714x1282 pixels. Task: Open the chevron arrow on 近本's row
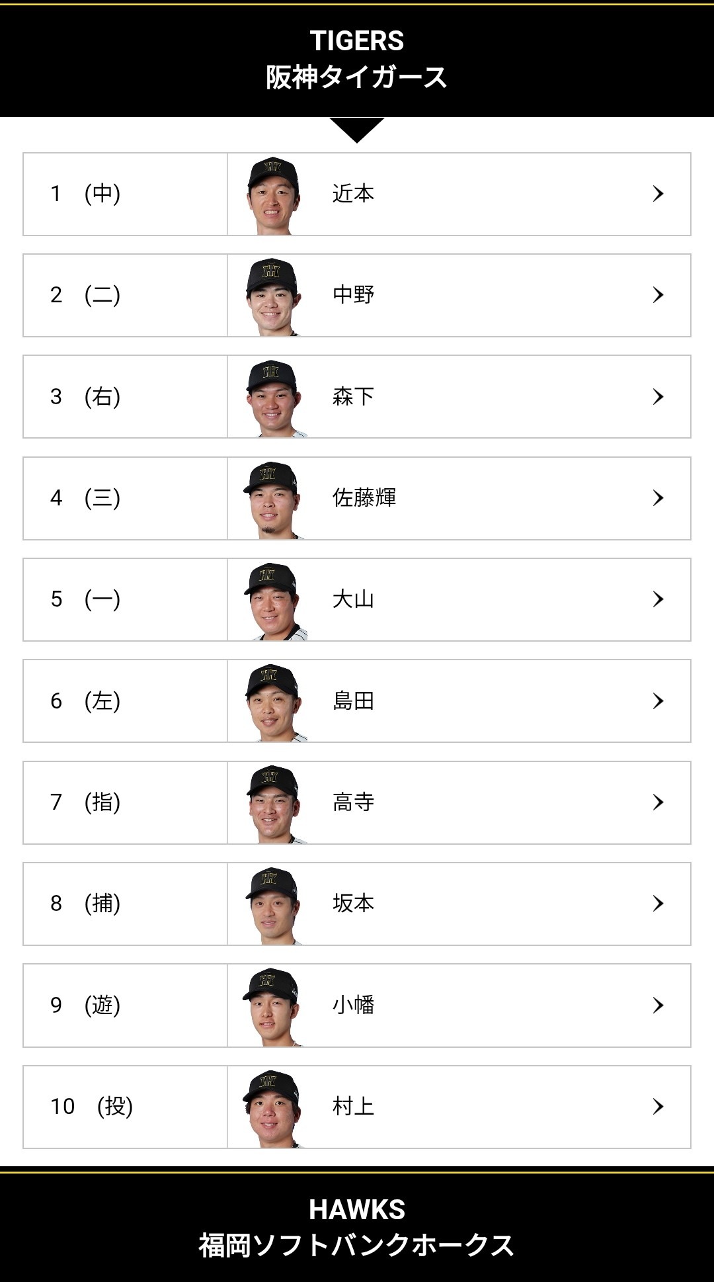coord(658,194)
